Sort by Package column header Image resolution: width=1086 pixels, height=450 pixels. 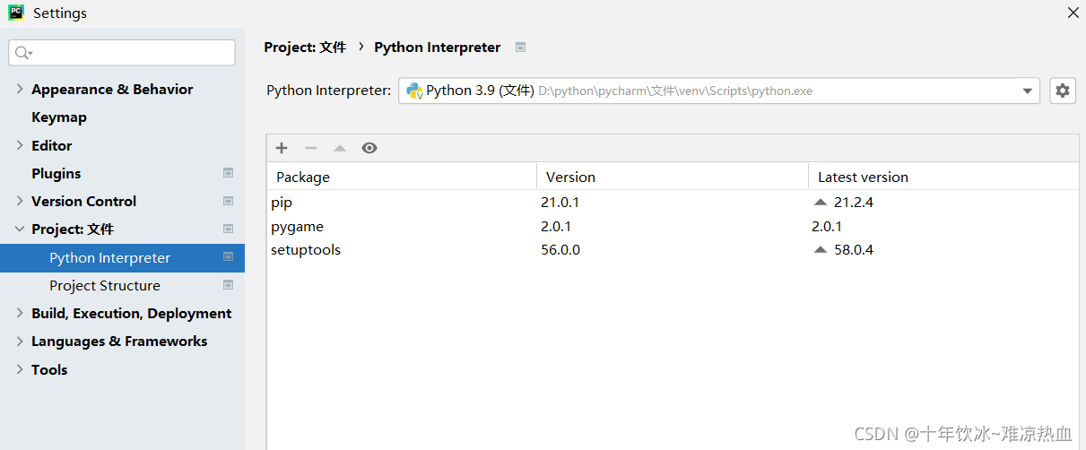tap(402, 177)
